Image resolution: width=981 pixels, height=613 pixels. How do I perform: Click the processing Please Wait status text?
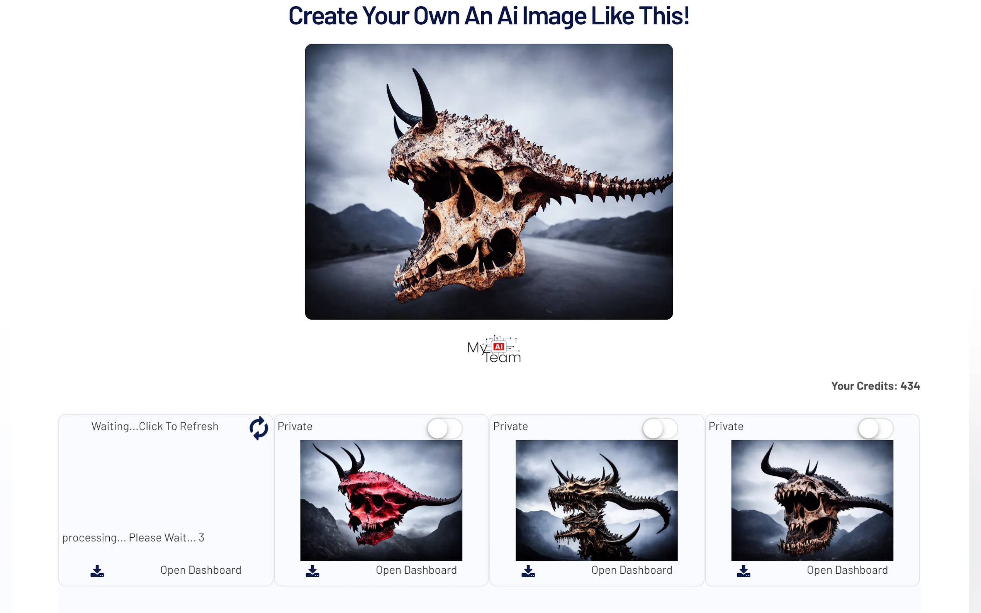[133, 538]
